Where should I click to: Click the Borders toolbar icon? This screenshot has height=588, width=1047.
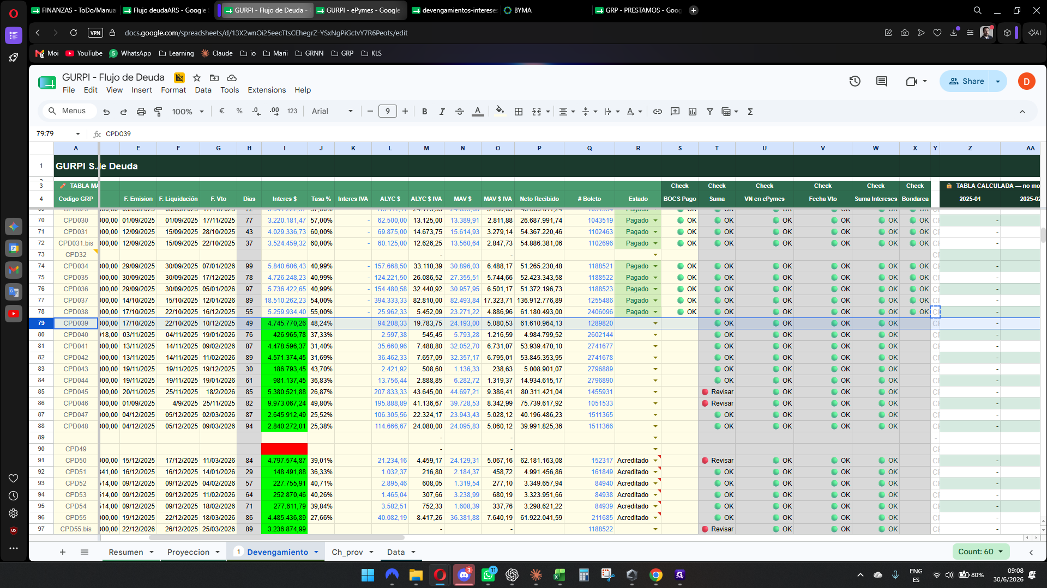pyautogui.click(x=519, y=111)
